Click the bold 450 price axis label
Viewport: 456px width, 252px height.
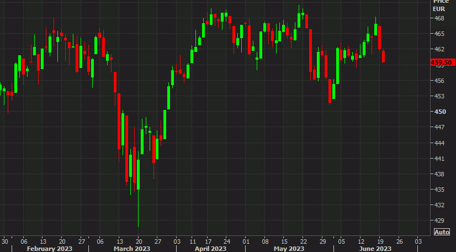[x=439, y=112]
